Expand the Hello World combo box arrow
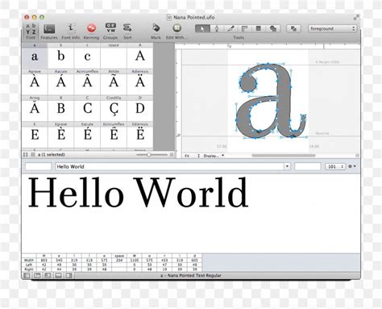Screen dimensions: 382x309 point(287,166)
